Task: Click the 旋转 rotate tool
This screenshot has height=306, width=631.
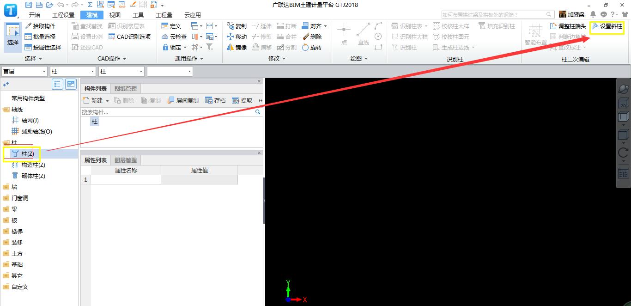Action: point(312,47)
